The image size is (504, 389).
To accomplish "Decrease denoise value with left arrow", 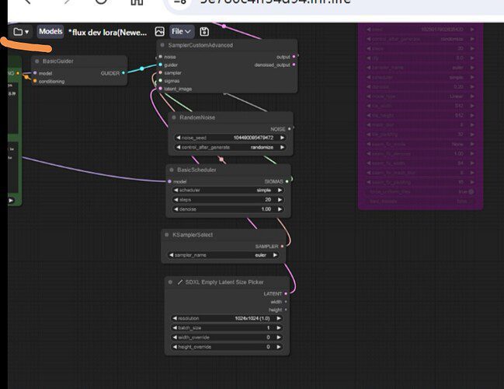I will [x=176, y=209].
